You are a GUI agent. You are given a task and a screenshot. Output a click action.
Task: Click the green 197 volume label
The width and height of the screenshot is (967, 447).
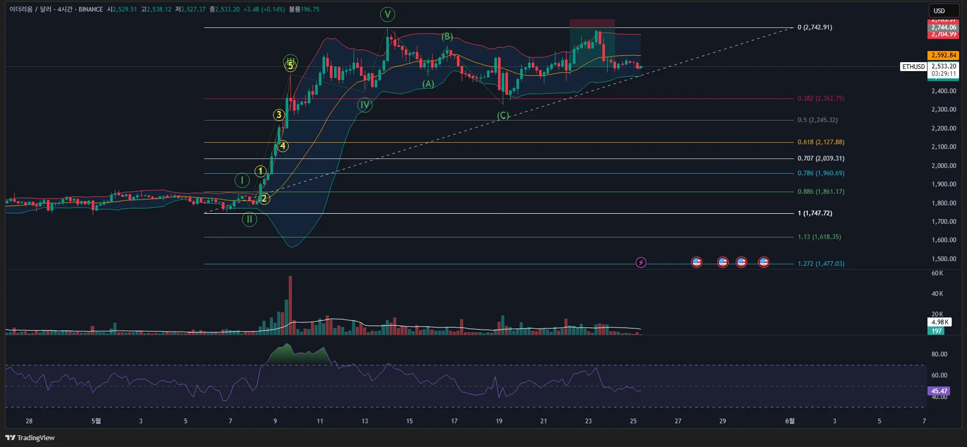click(936, 331)
